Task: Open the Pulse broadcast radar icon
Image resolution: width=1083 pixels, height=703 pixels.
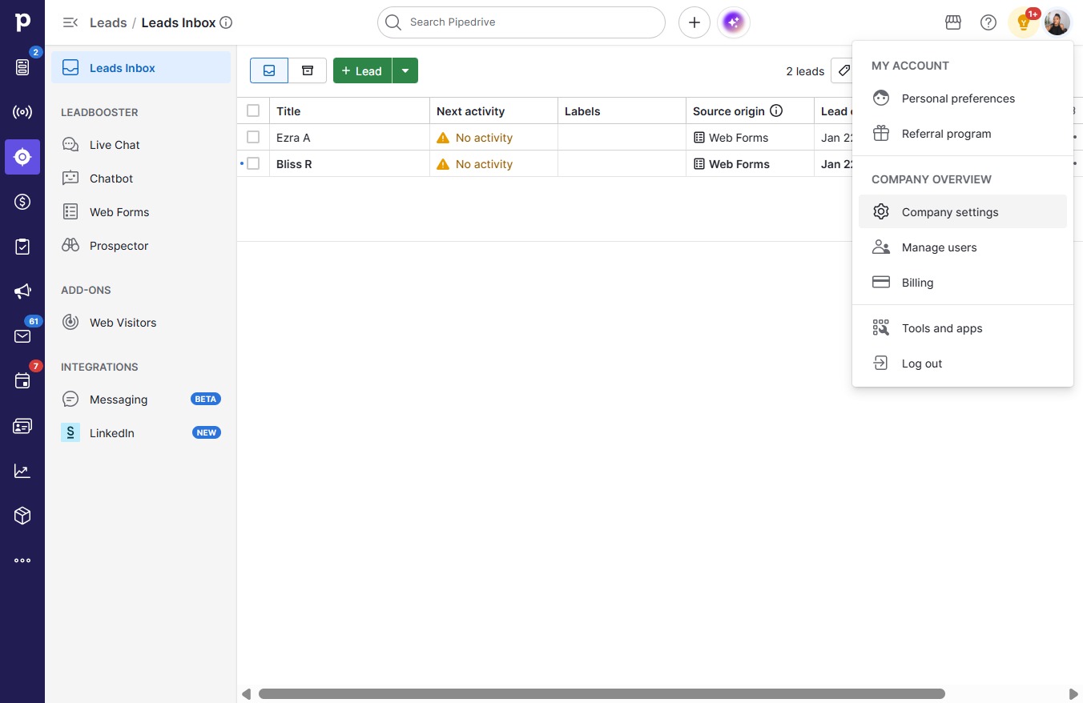Action: point(22,112)
